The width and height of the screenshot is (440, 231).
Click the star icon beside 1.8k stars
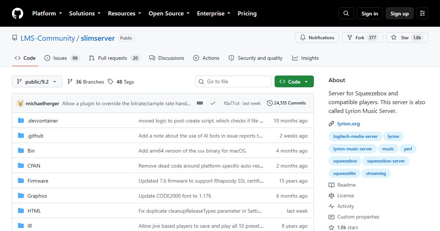[x=331, y=228]
